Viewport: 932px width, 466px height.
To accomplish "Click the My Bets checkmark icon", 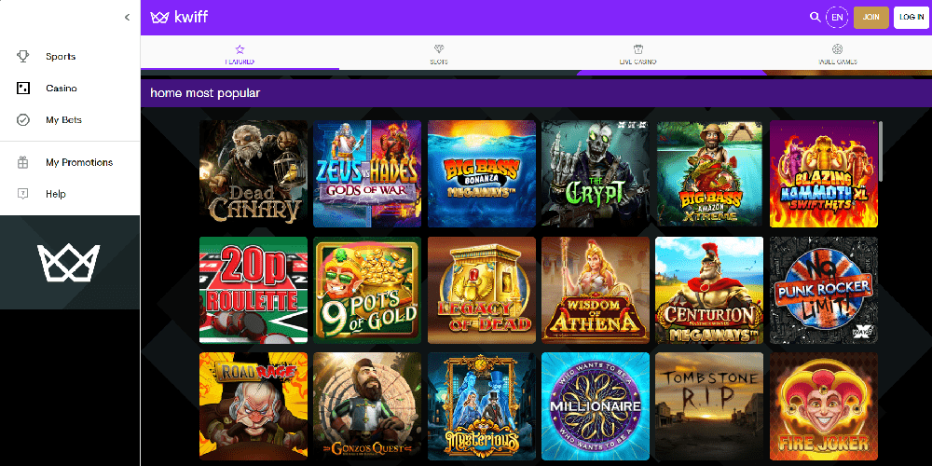I will tap(22, 120).
